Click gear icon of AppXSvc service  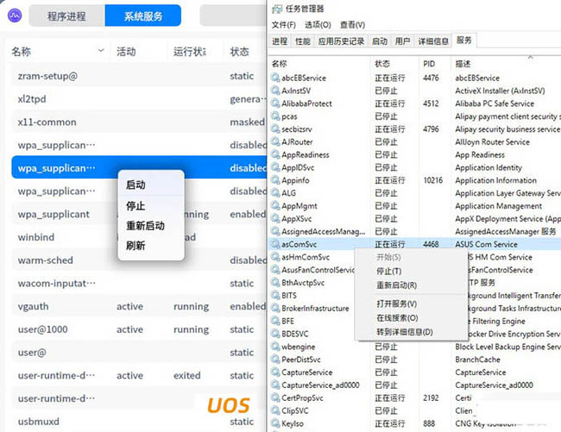tap(275, 218)
